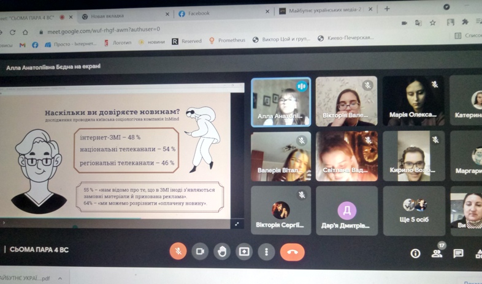Select Кирило Воло... video tile
This screenshot has width=482, height=284.
(414, 156)
